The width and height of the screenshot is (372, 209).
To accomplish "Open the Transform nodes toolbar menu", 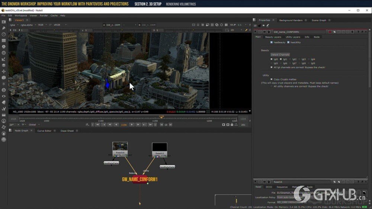I will [4, 71].
